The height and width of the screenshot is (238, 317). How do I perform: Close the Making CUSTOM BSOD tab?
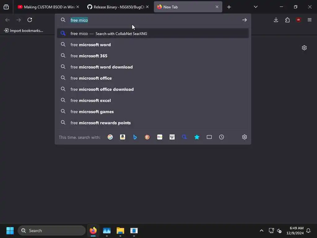(78, 7)
